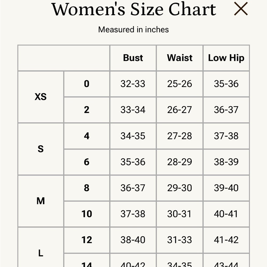The image size is (267, 267).
Task: Click numeric size 4 row label
Action: [87, 136]
